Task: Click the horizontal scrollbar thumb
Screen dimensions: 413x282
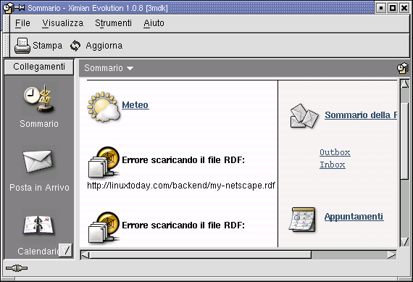Action: [x=201, y=255]
